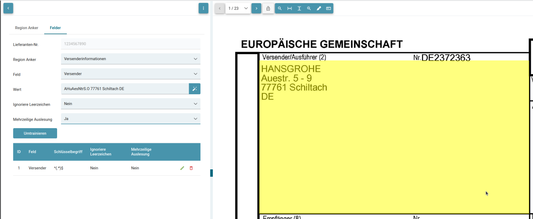
Task: Click the Umtrainieren button
Action: click(35, 133)
